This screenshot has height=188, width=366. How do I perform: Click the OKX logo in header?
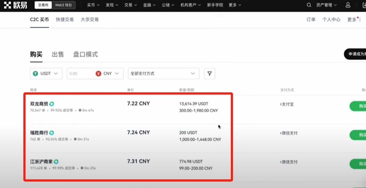[15, 5]
